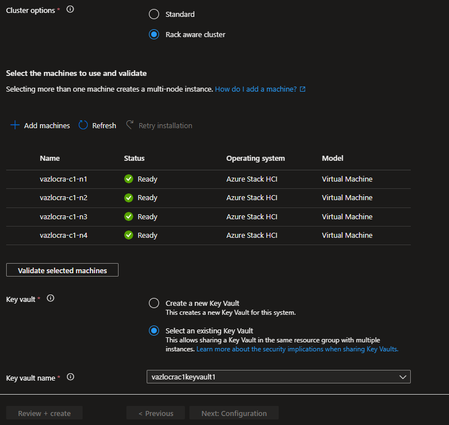
Task: Click the info icon next to Key vault
Action: pyautogui.click(x=51, y=299)
